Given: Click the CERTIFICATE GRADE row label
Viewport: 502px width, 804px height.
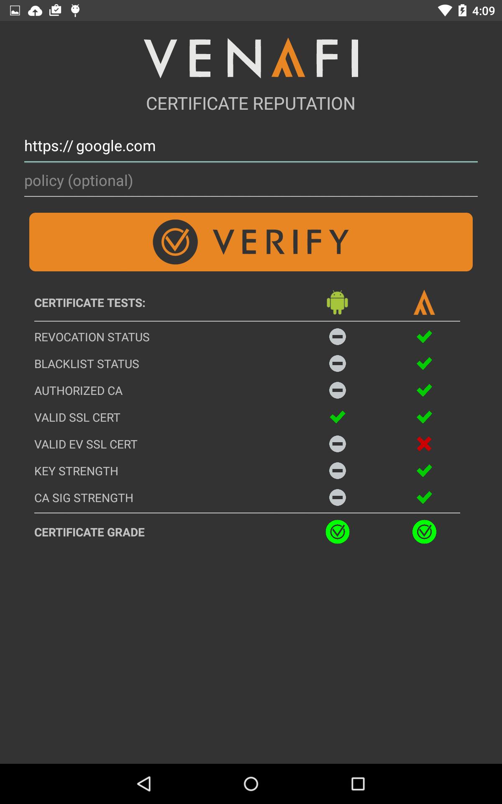Looking at the screenshot, I should pyautogui.click(x=90, y=532).
